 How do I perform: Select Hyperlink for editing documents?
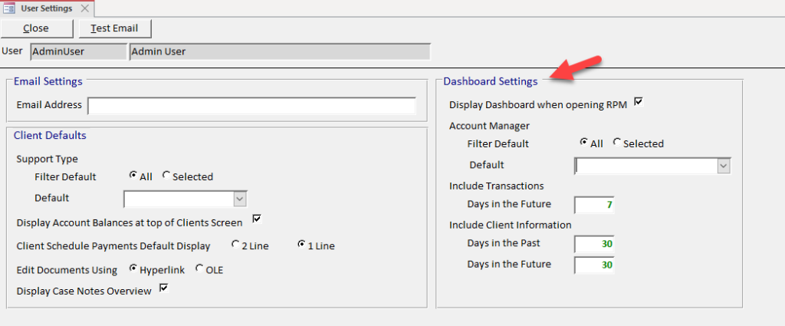click(133, 268)
